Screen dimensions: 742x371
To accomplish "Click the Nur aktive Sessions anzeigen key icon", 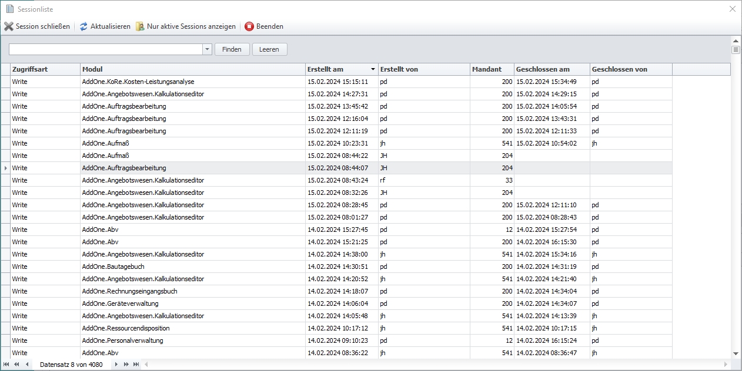I will click(x=140, y=26).
